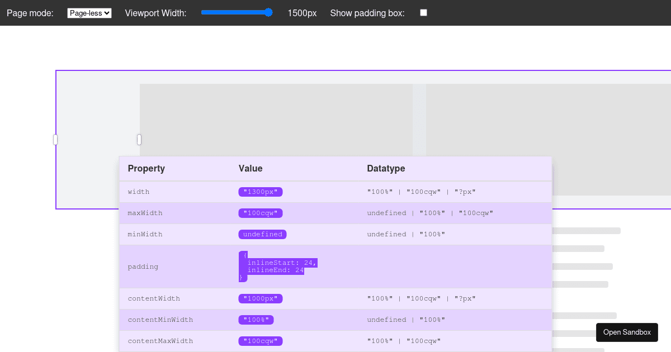This screenshot has height=352, width=671.
Task: Select the padding object value
Action: (278, 267)
